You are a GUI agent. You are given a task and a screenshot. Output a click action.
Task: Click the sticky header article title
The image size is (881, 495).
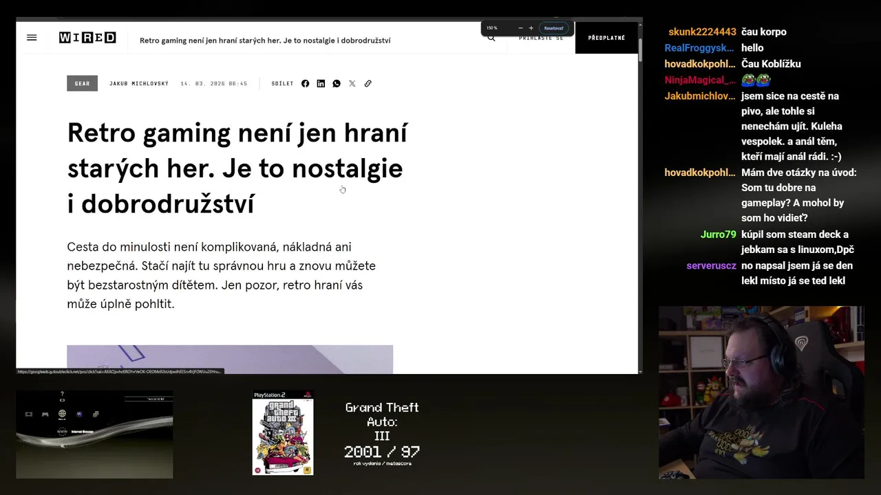265,41
